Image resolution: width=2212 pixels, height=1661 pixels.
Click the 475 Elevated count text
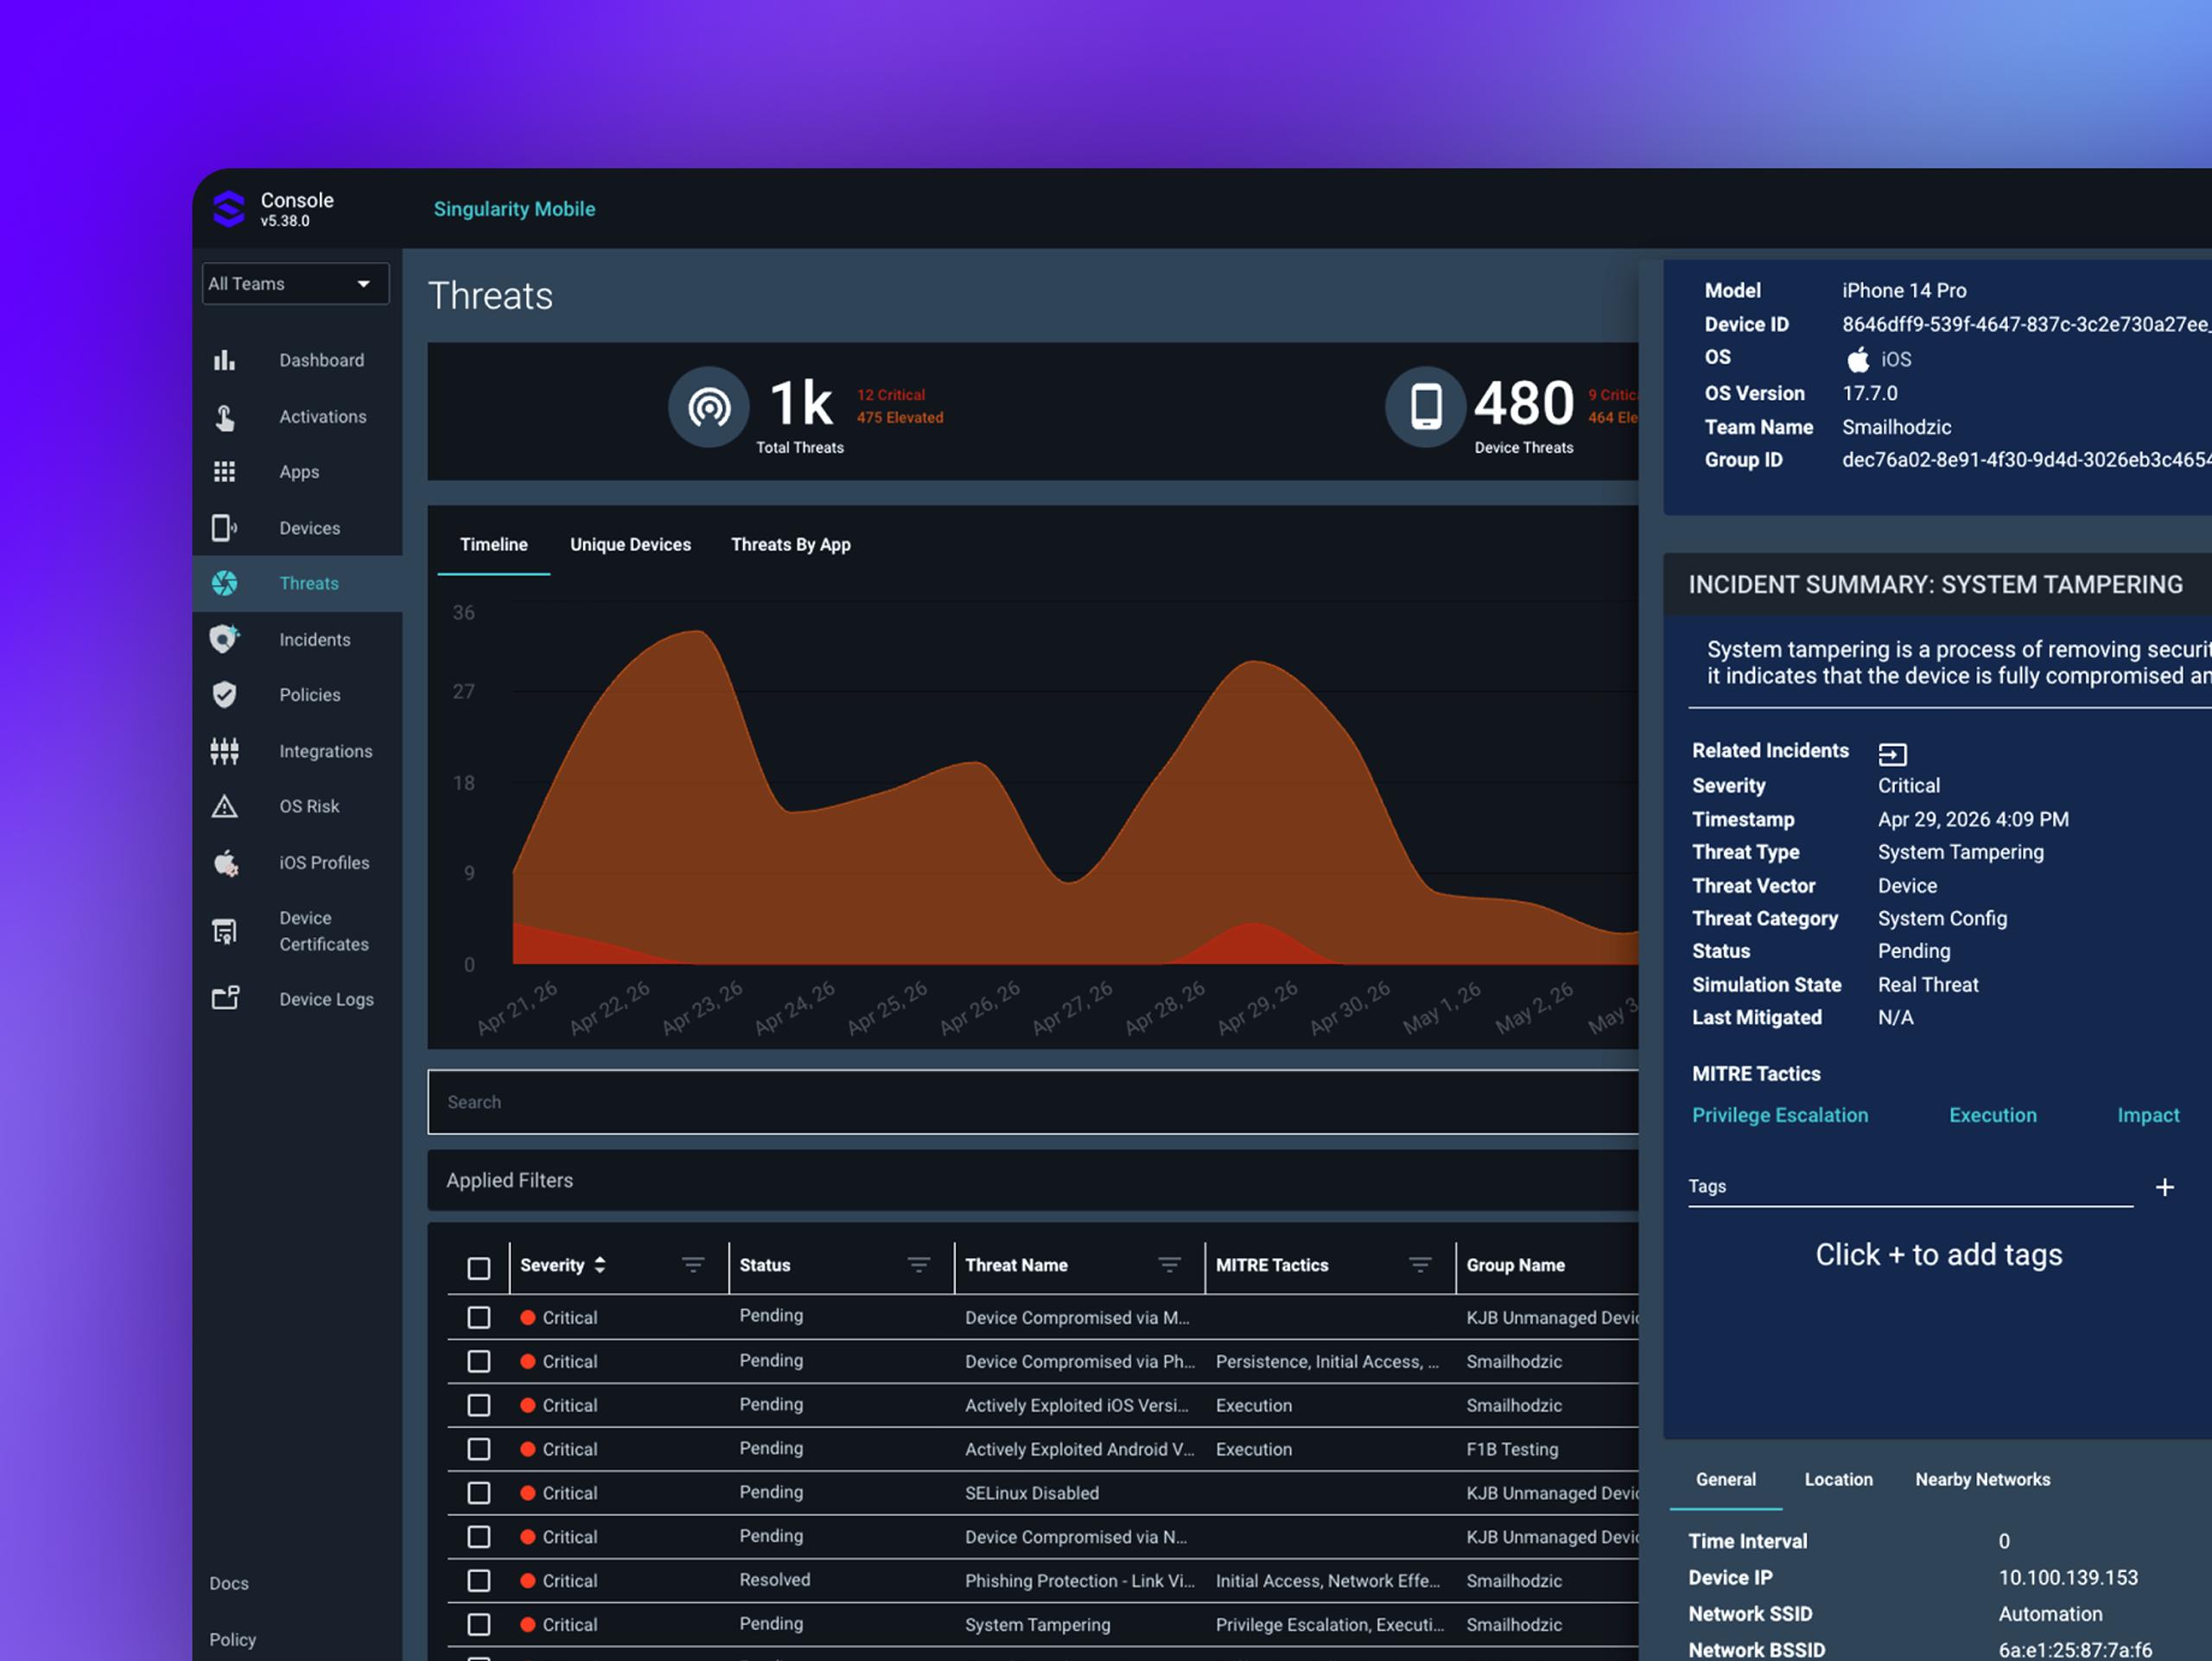pos(899,418)
